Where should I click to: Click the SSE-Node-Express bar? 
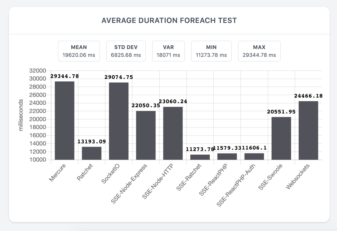pyautogui.click(x=146, y=135)
